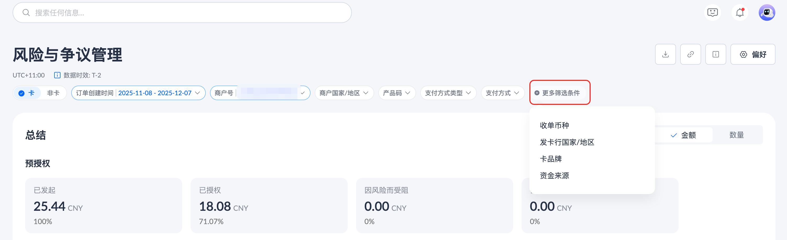This screenshot has width=787, height=240.
Task: Open the info panel icon button
Action: 716,55
